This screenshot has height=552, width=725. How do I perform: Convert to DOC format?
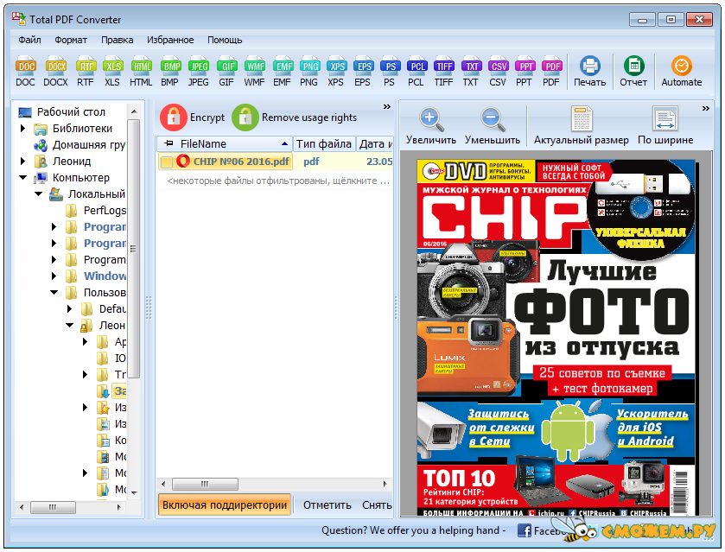coord(25,72)
